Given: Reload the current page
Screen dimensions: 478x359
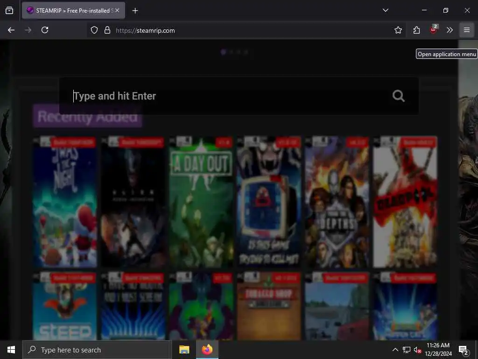Looking at the screenshot, I should [45, 30].
